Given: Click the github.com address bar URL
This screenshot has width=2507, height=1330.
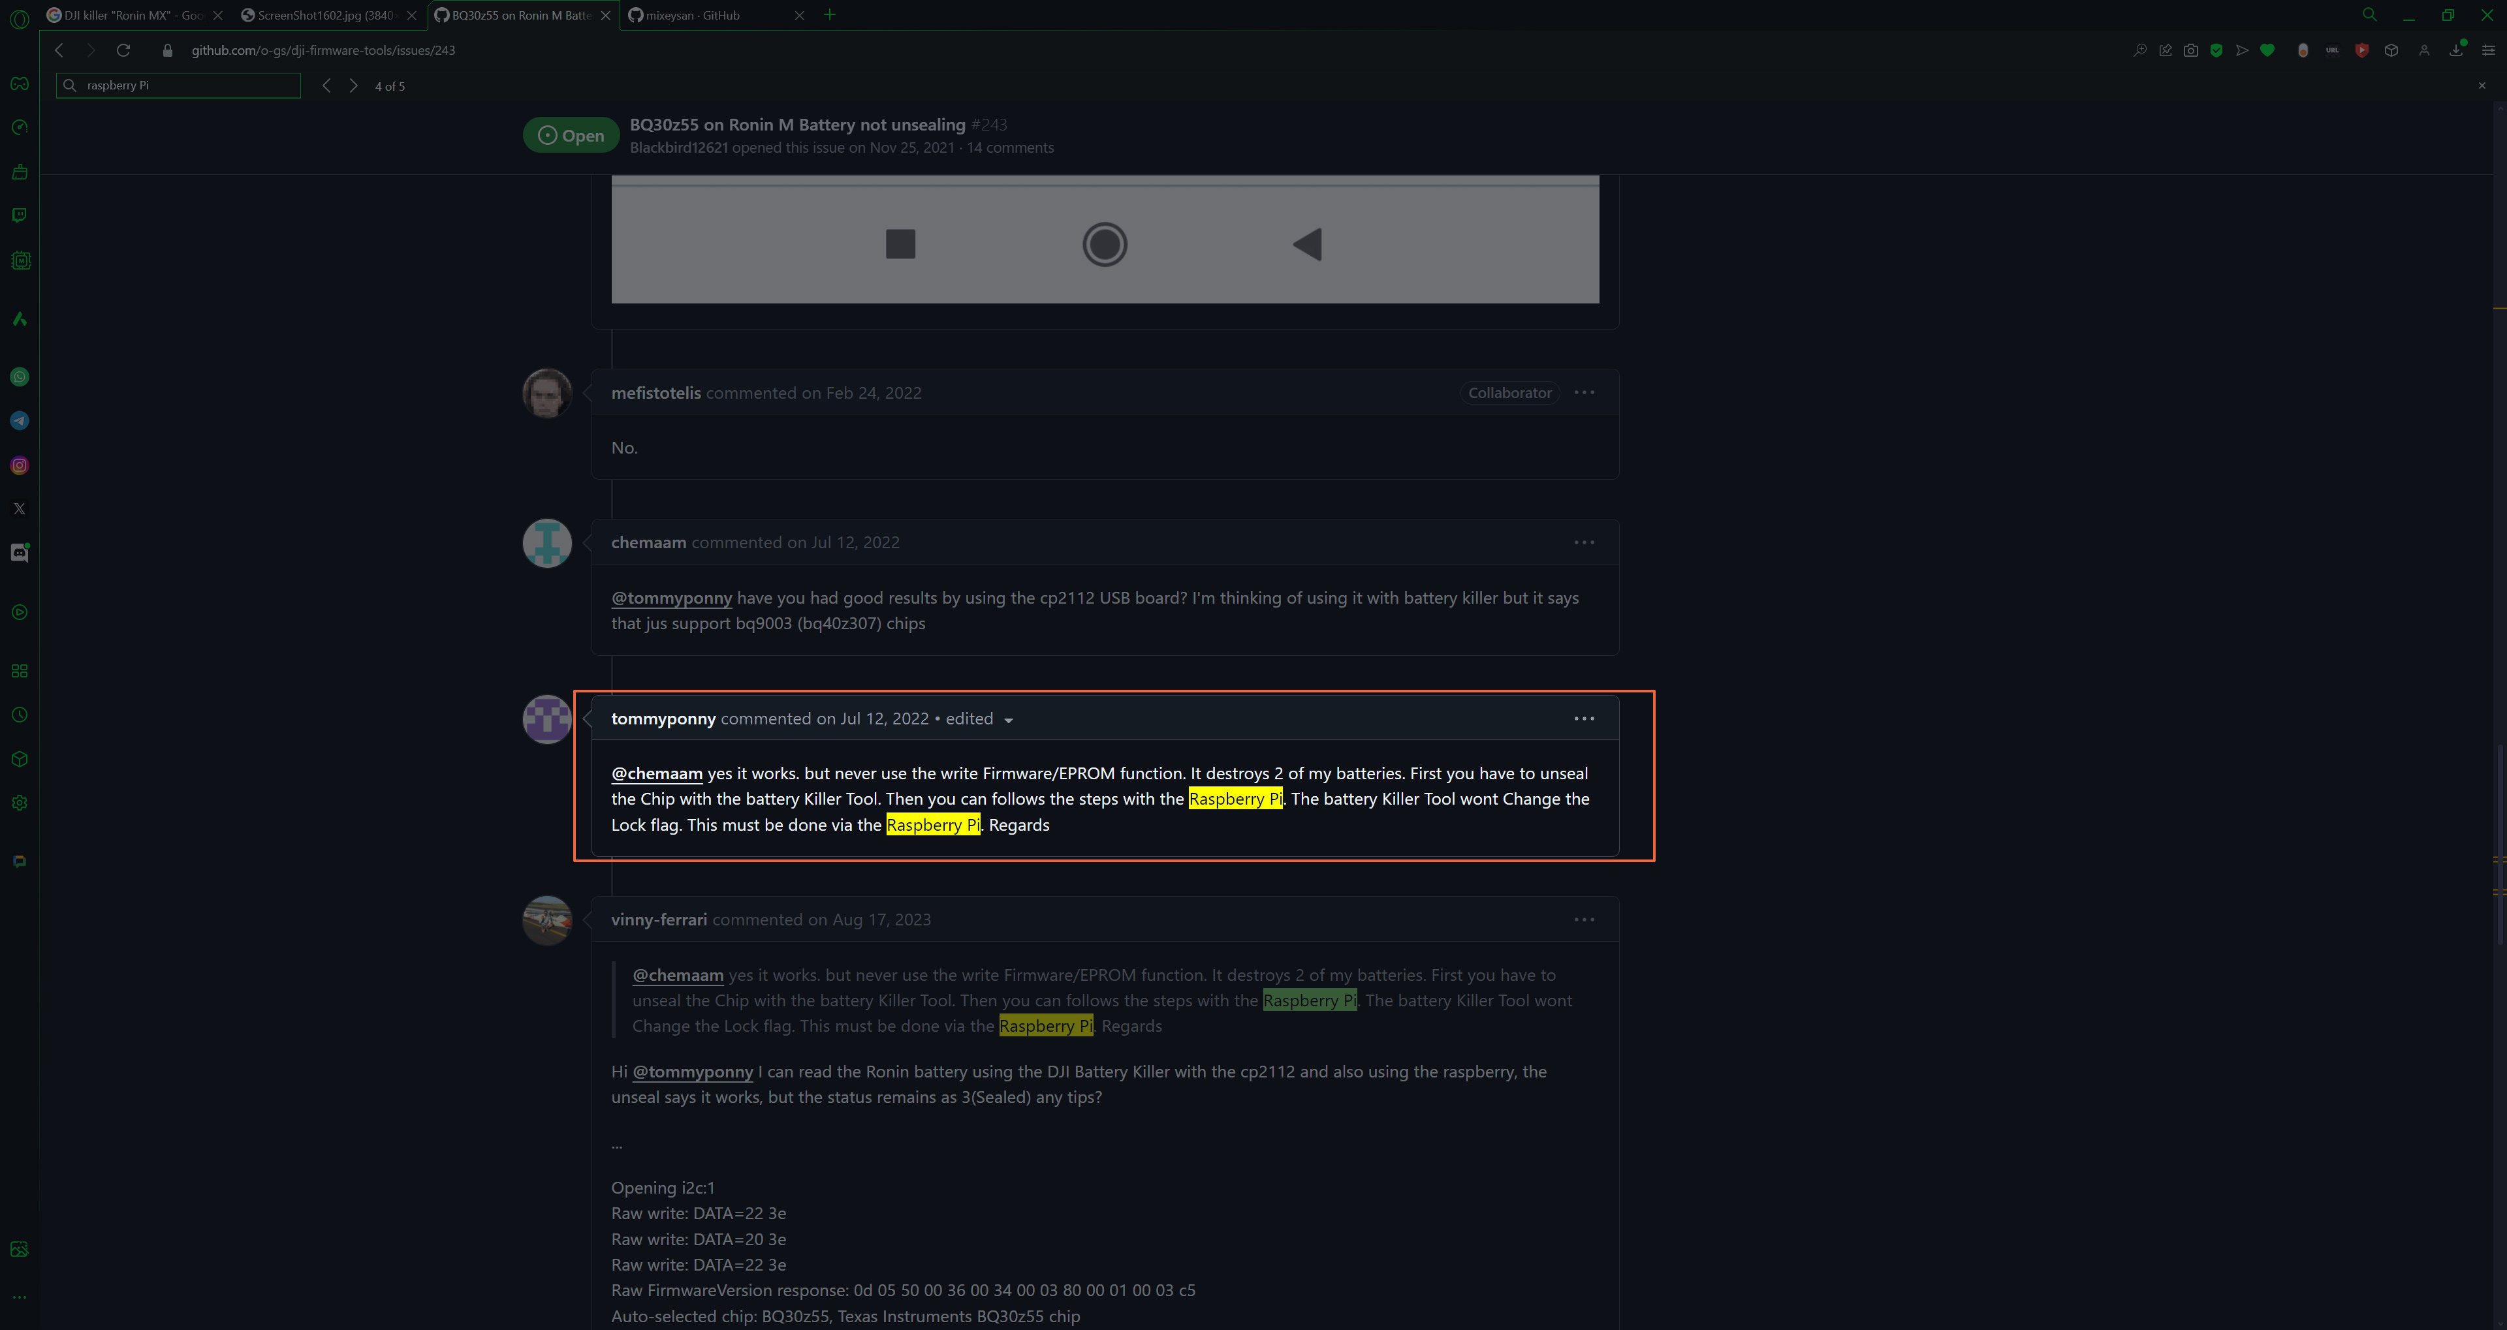Looking at the screenshot, I should (x=323, y=51).
